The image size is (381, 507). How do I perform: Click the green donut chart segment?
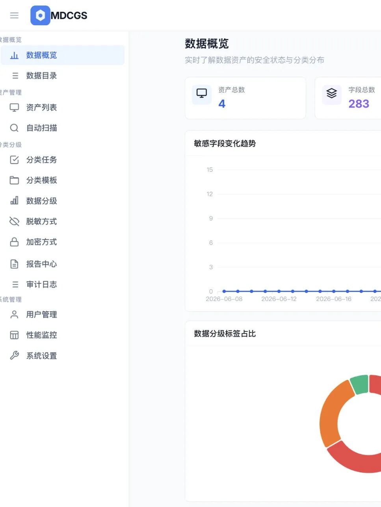pyautogui.click(x=359, y=384)
